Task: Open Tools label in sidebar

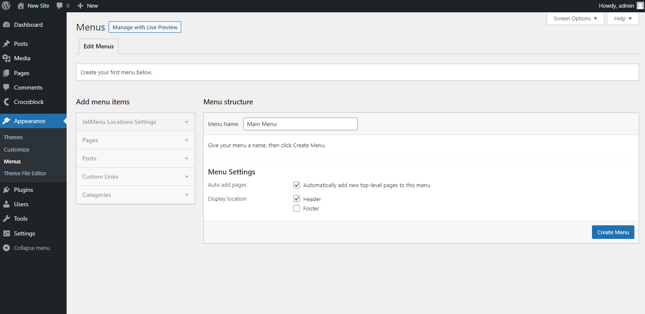Action: pos(21,219)
